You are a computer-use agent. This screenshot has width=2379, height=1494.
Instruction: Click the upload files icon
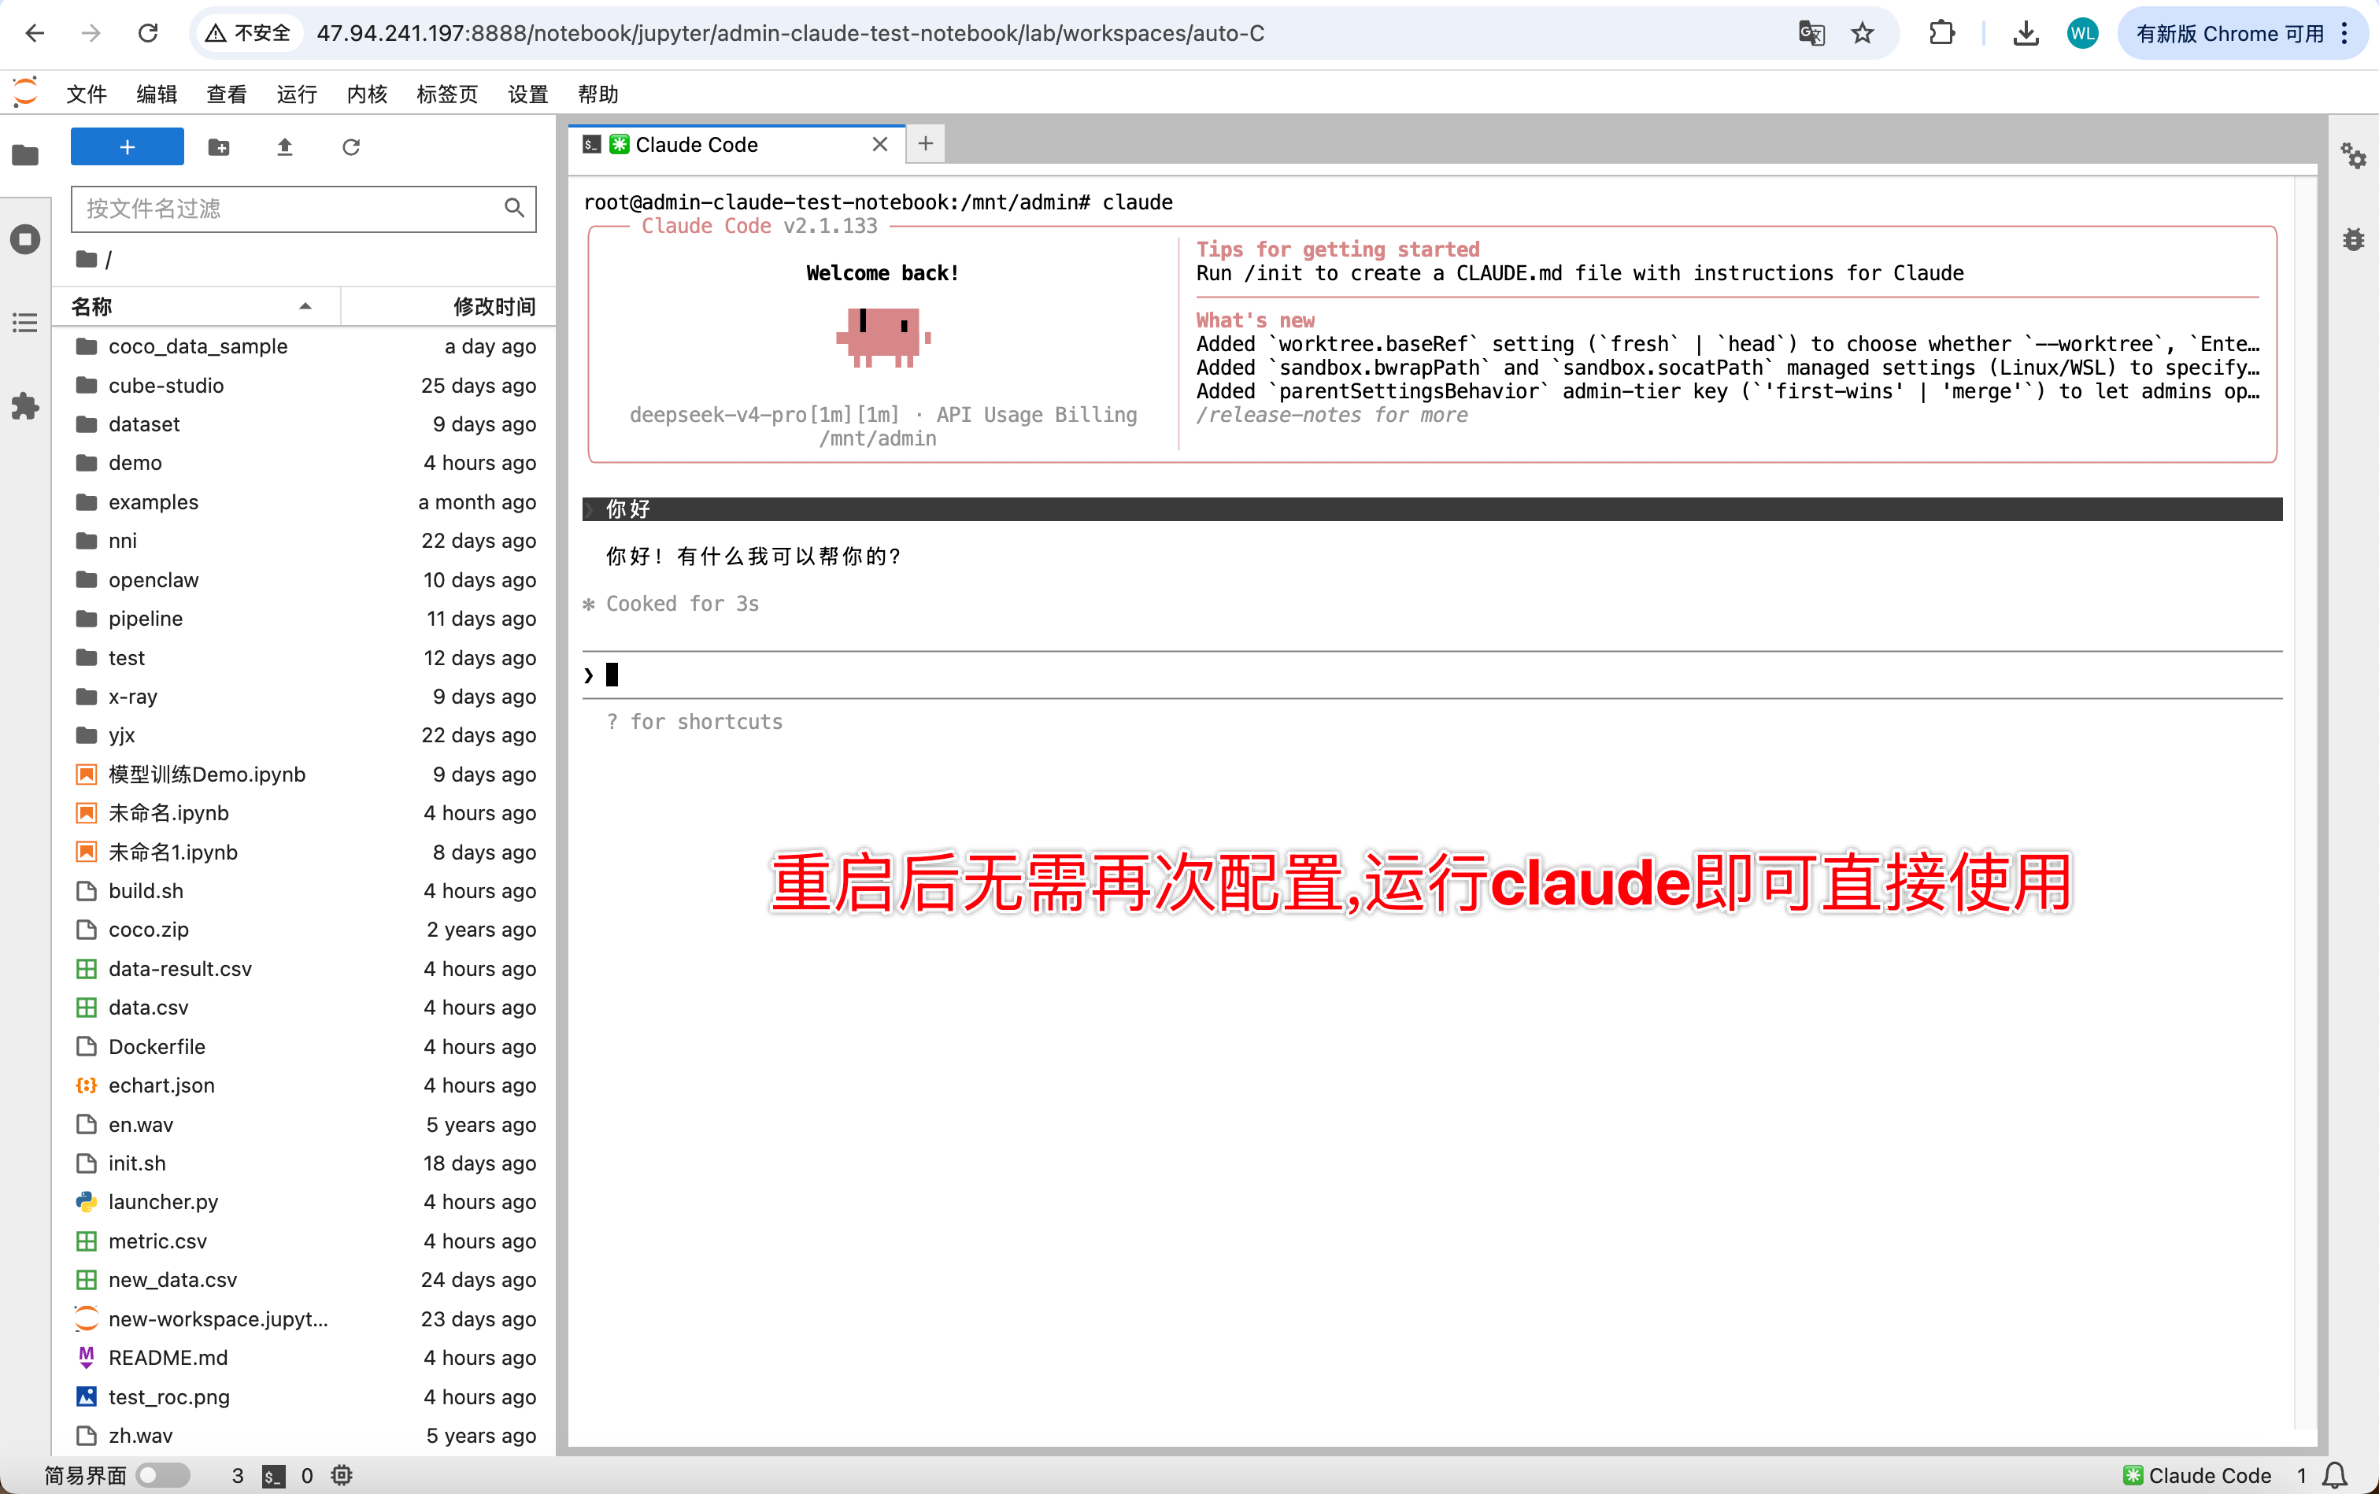tap(284, 147)
